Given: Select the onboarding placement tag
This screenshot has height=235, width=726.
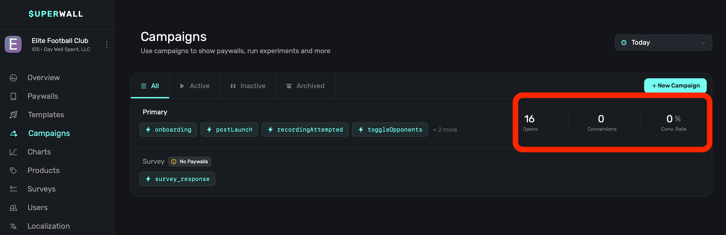Looking at the screenshot, I should click(168, 130).
